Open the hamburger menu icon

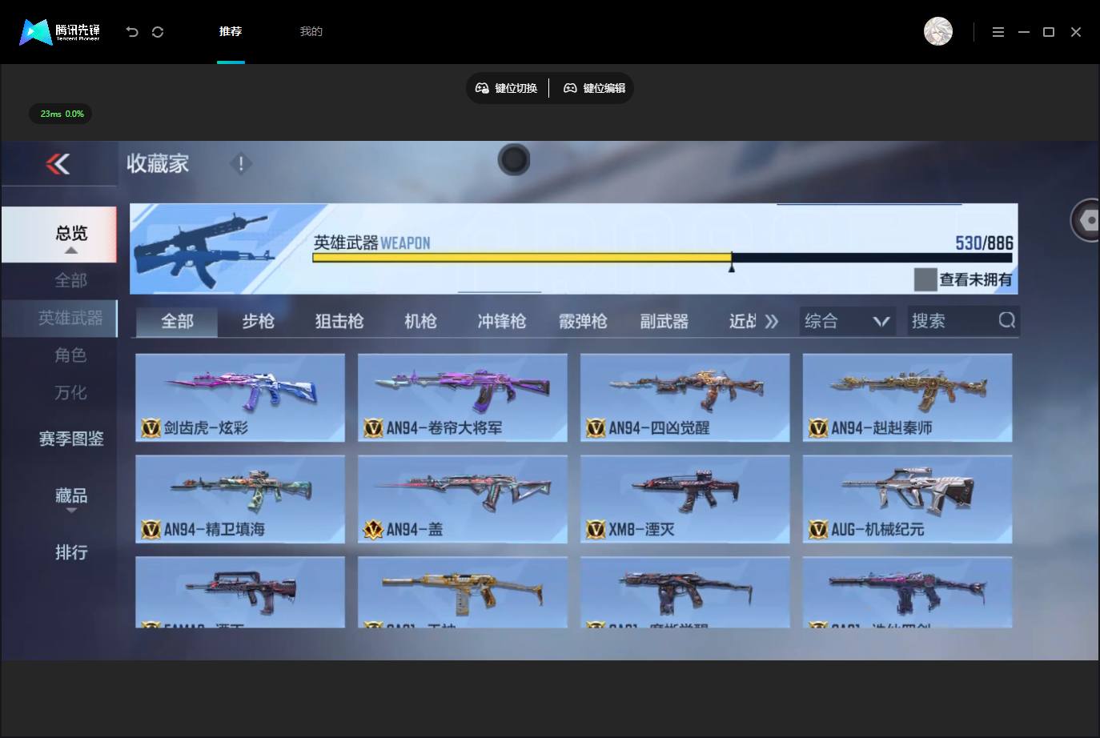pyautogui.click(x=998, y=32)
